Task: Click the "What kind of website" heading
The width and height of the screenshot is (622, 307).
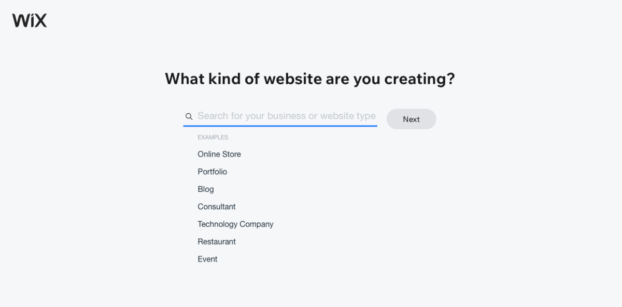Action: coord(310,79)
